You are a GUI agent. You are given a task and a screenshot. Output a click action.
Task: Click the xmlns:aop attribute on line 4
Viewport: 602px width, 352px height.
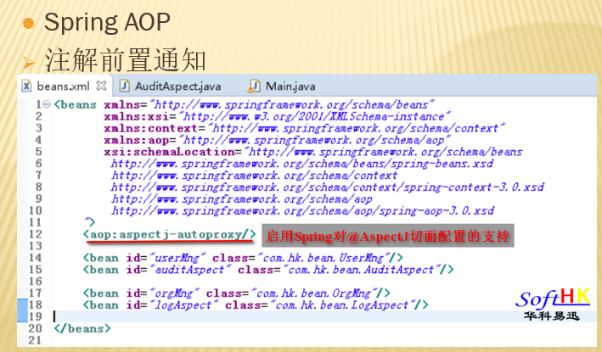pyautogui.click(x=277, y=140)
